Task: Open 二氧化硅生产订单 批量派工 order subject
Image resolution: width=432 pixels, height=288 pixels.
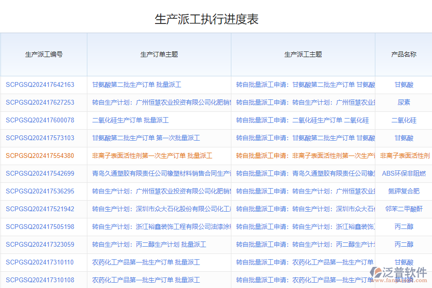Action: coord(130,120)
